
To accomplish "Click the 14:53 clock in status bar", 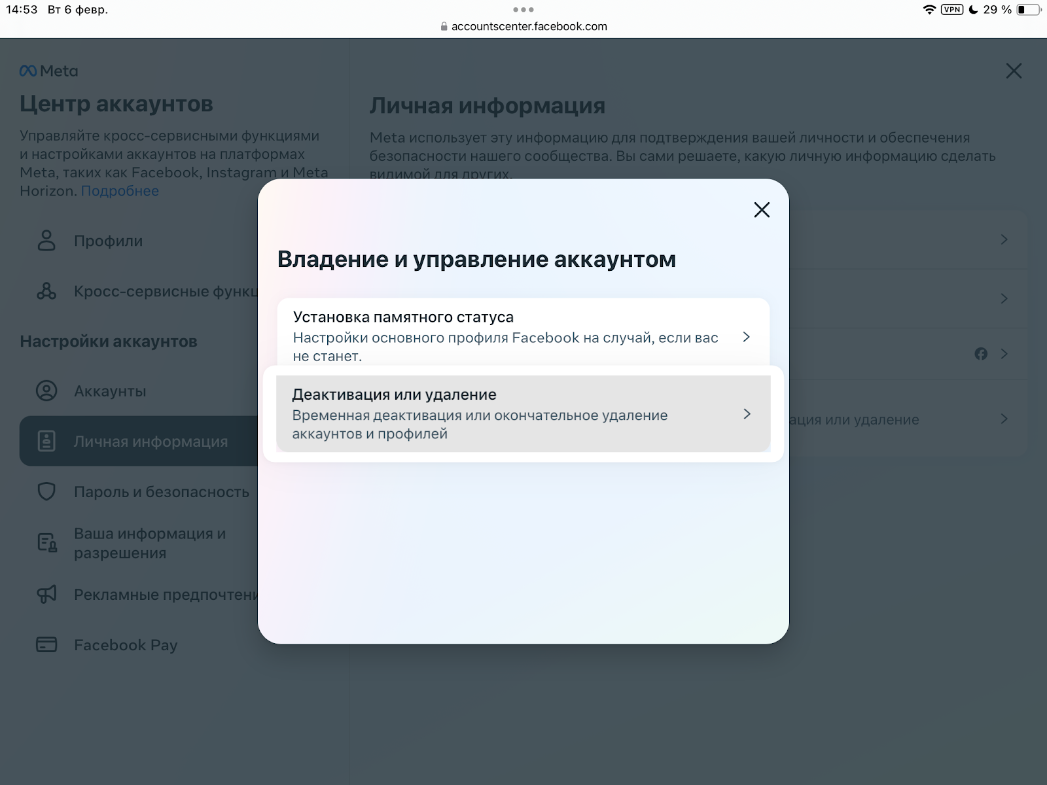I will [22, 10].
